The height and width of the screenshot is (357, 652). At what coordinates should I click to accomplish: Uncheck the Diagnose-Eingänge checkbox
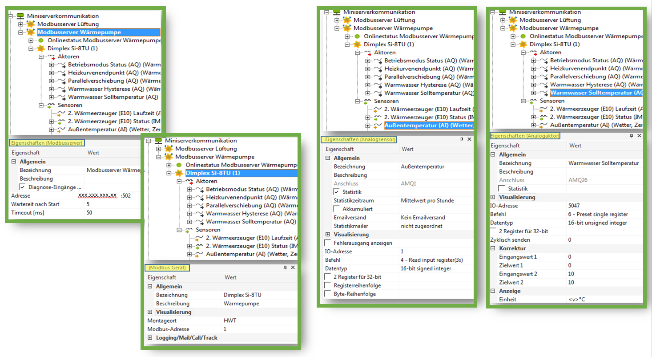22,187
